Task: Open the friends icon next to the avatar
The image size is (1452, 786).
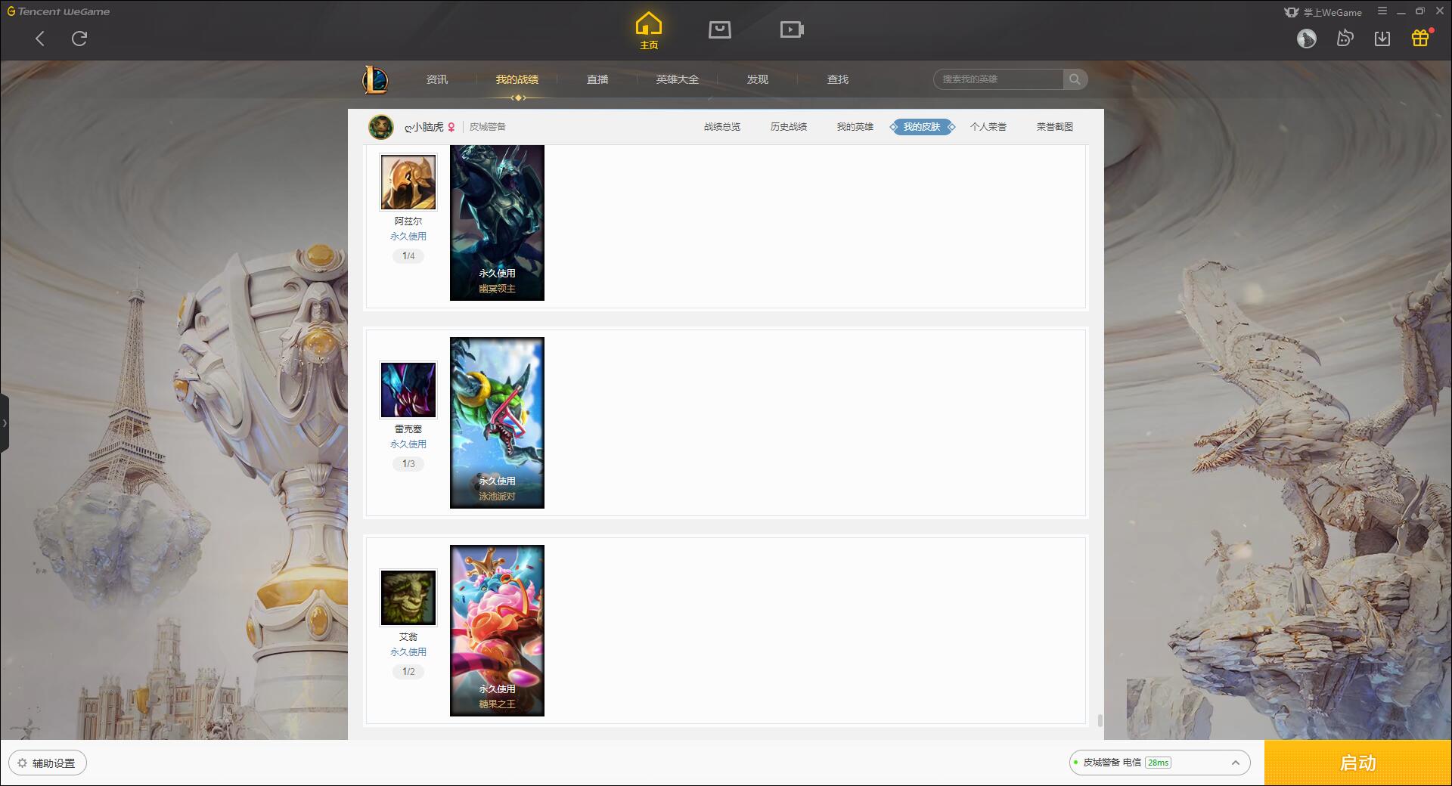Action: pyautogui.click(x=1345, y=39)
